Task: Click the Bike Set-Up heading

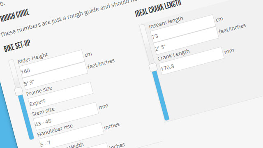Action: point(17,46)
